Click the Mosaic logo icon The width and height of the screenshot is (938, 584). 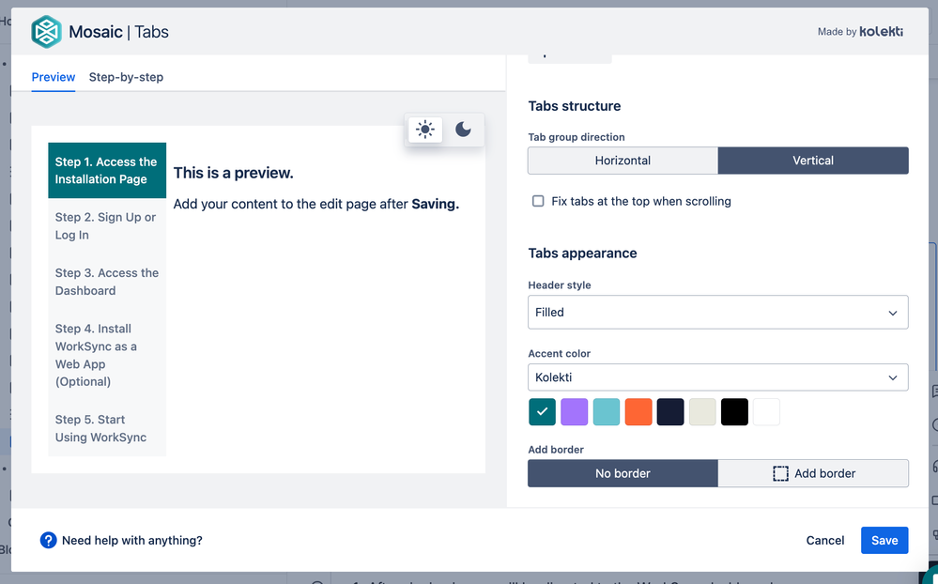pyautogui.click(x=45, y=31)
